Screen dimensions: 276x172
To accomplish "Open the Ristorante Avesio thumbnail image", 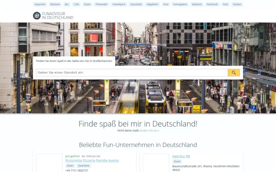I will click(49, 163).
